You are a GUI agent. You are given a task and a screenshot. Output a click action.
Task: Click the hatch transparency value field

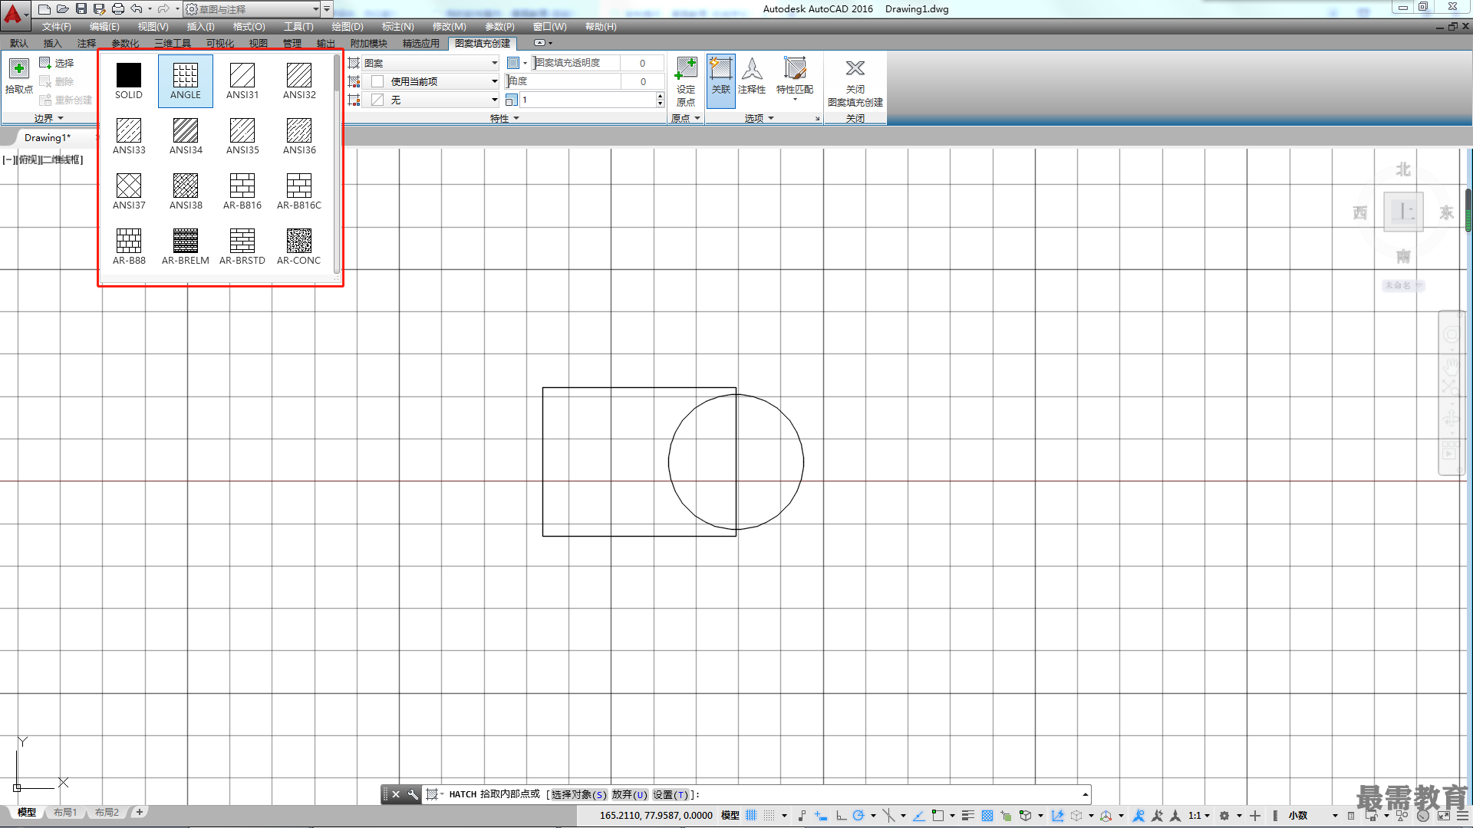642,63
